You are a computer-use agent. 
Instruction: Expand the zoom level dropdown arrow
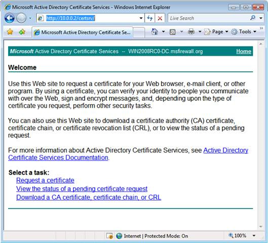254,236
